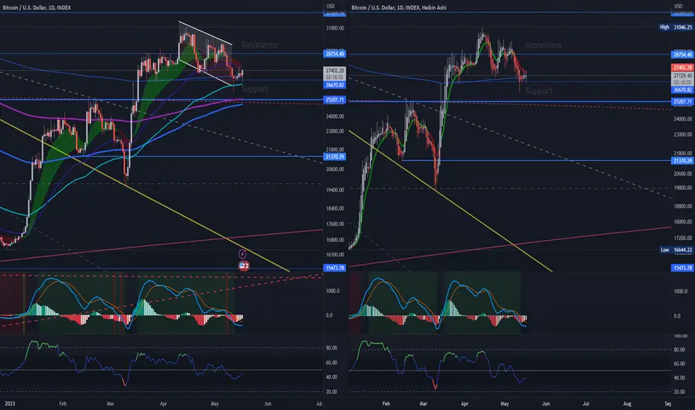
Task: Click 80.00 on left RSI pane axis
Action: tap(332, 348)
